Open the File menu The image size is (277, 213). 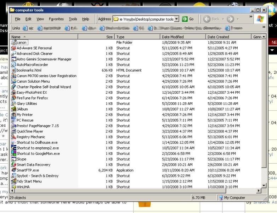point(18,19)
